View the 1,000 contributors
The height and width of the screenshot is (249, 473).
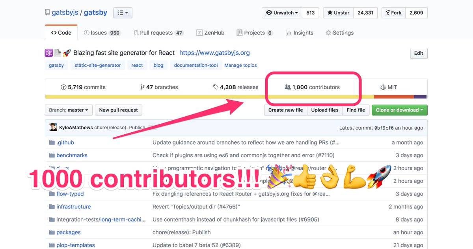(312, 87)
